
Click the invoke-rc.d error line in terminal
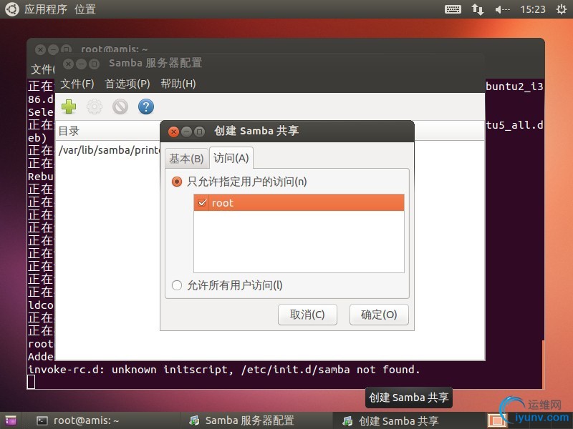(224, 370)
